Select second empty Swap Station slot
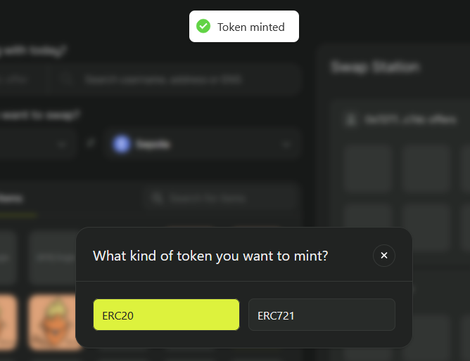The height and width of the screenshot is (361, 470). point(426,169)
